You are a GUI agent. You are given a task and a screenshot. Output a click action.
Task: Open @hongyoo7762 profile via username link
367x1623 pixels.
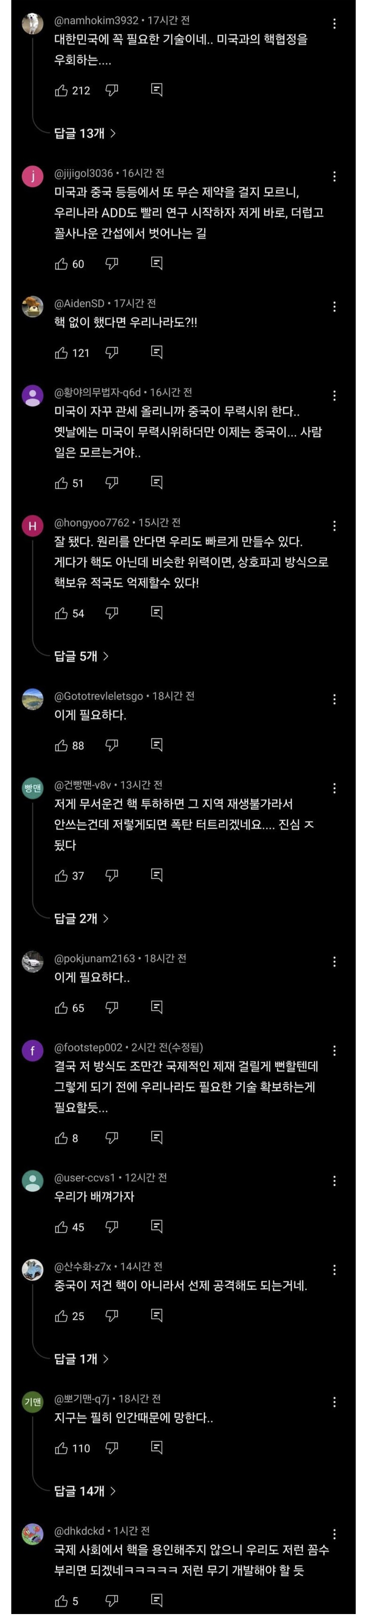click(92, 523)
